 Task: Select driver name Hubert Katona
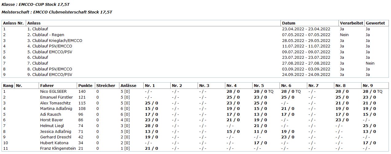pyautogui.click(x=54, y=143)
